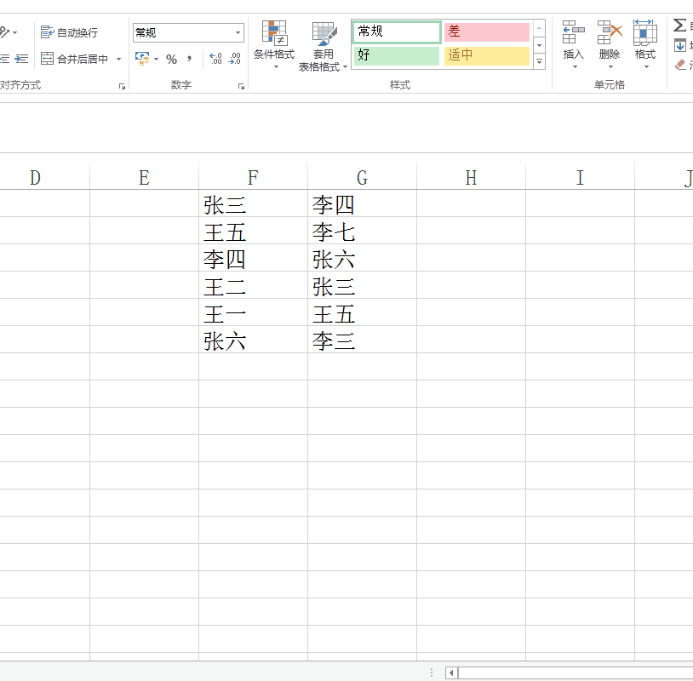Increase decimal places

[x=215, y=59]
